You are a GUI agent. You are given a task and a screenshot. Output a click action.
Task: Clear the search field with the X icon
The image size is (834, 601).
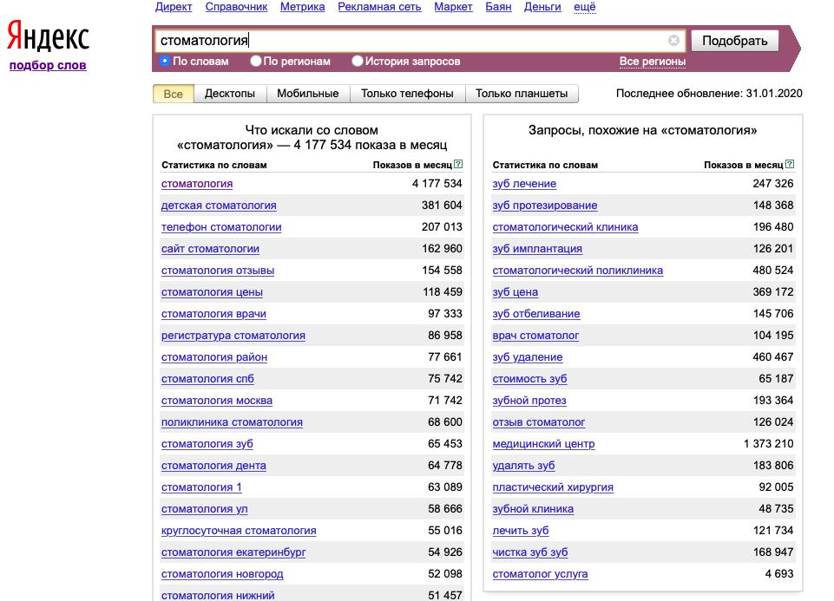[x=673, y=41]
